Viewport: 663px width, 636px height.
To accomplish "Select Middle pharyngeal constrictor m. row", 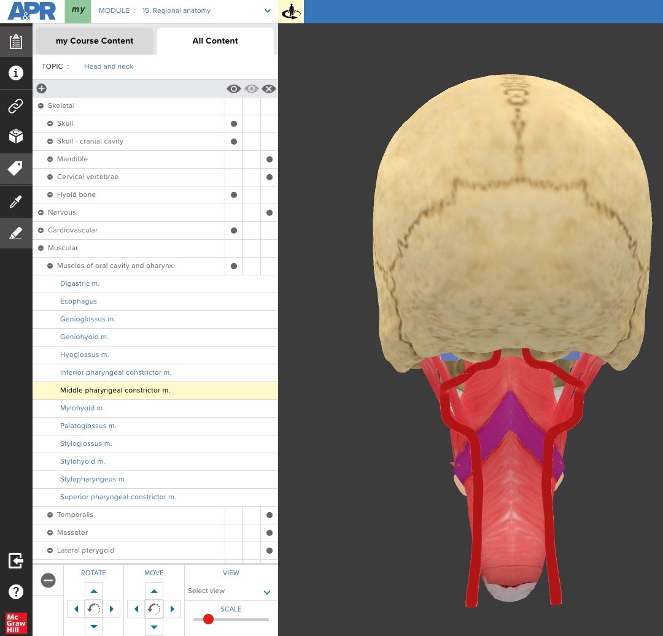I will (x=155, y=390).
